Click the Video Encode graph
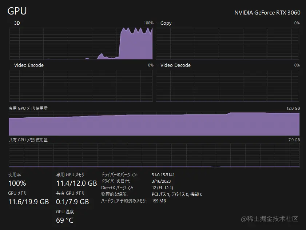Screen dimensions: 306x230 [81, 85]
